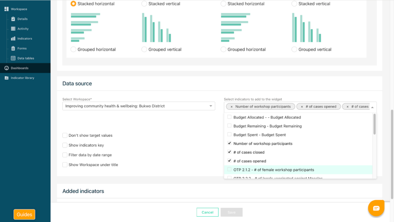Expand the Select Workspace dropdown
The width and height of the screenshot is (394, 222).
210,106
